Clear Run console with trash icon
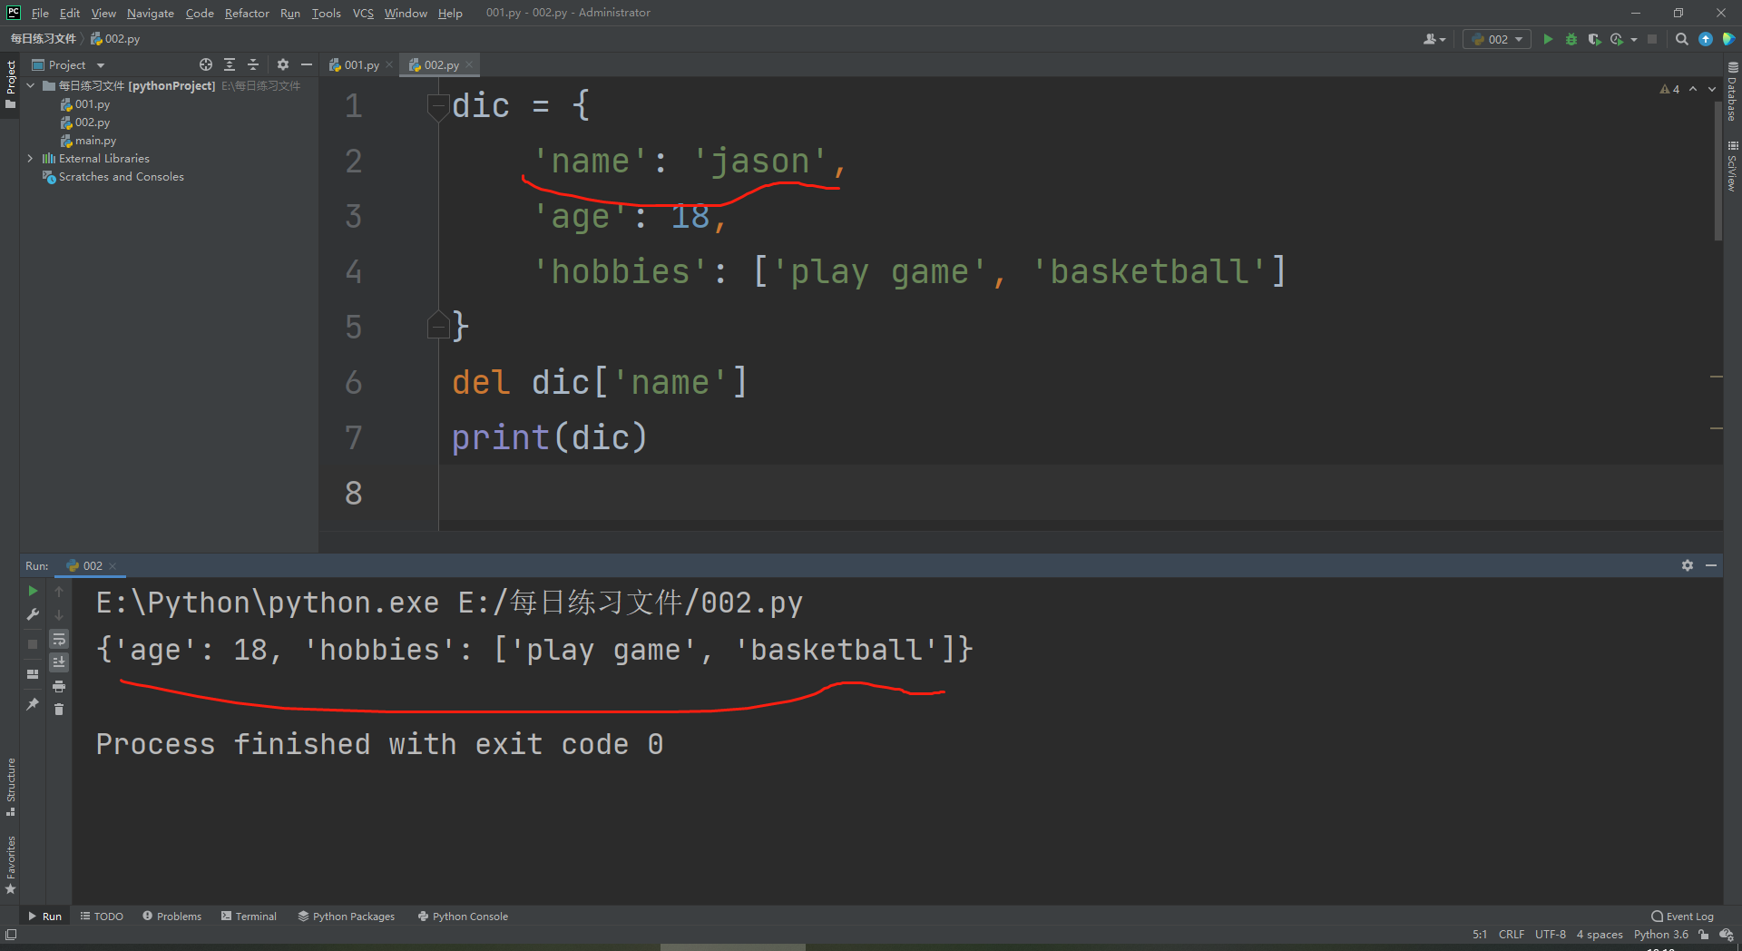1742x951 pixels. 59,709
